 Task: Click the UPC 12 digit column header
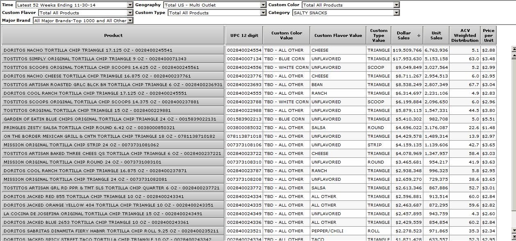click(244, 36)
